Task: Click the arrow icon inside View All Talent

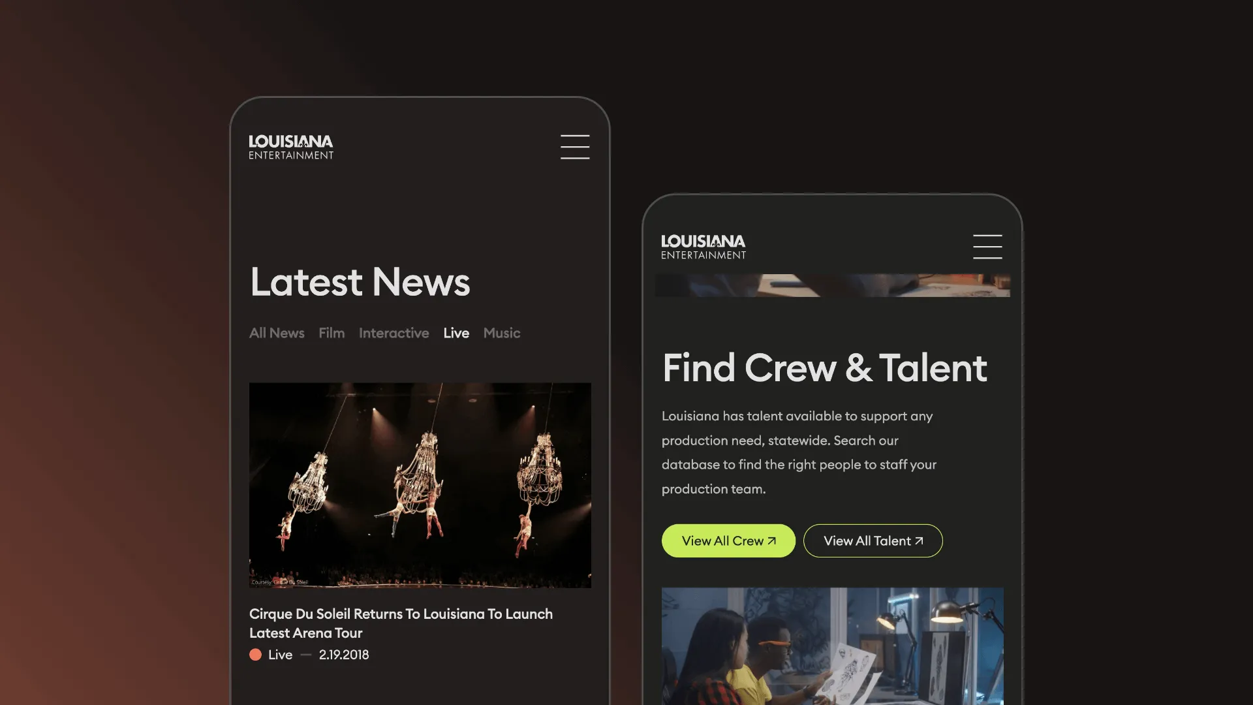Action: (x=918, y=540)
